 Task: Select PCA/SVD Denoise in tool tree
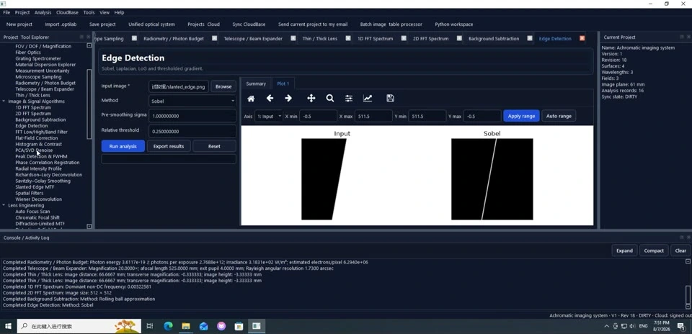click(x=34, y=150)
